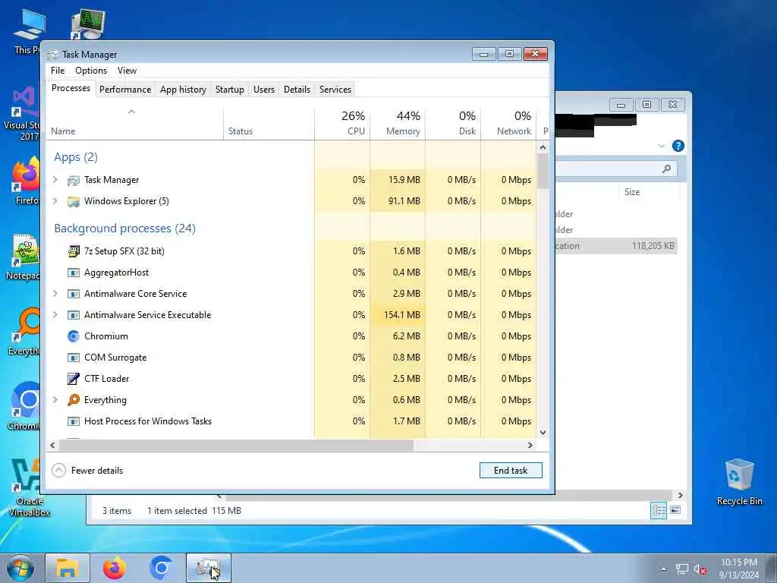This screenshot has height=583, width=777.
Task: Click the End task button
Action: (x=511, y=471)
